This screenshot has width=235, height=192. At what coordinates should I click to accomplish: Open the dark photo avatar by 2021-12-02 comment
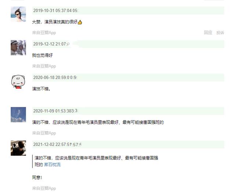pos(18,148)
